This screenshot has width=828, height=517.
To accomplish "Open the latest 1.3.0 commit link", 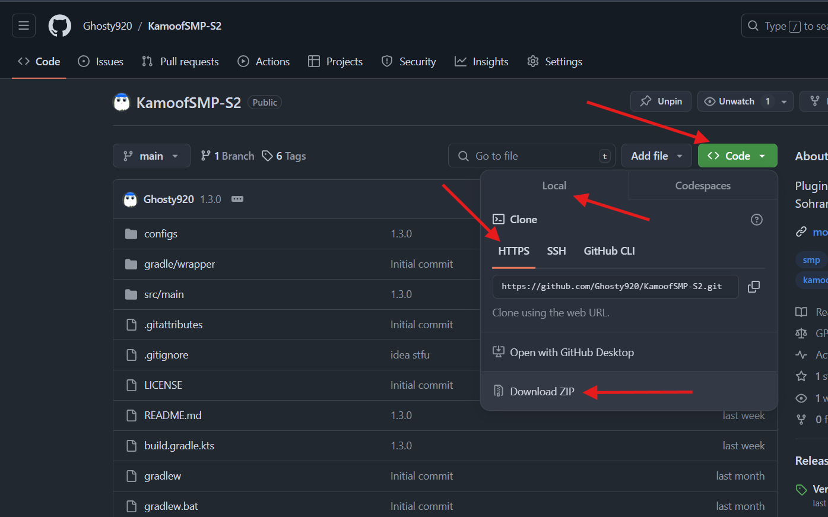I will [x=211, y=199].
